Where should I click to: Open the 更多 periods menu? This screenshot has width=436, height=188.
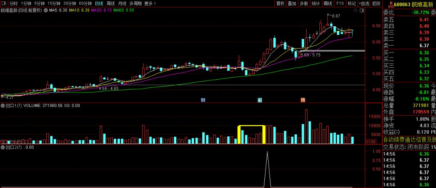[x=149, y=3]
